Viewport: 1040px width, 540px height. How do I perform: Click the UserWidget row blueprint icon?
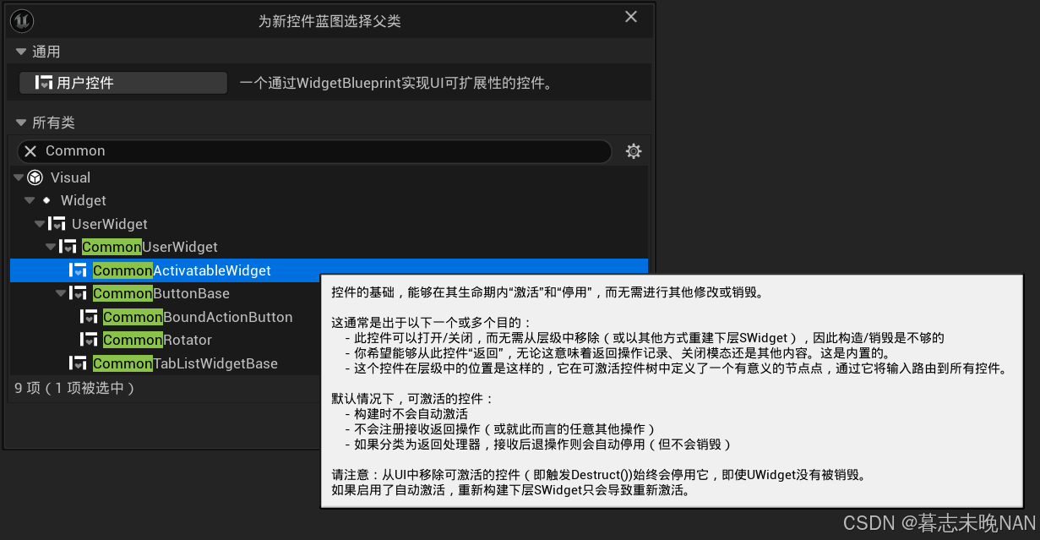pyautogui.click(x=57, y=224)
